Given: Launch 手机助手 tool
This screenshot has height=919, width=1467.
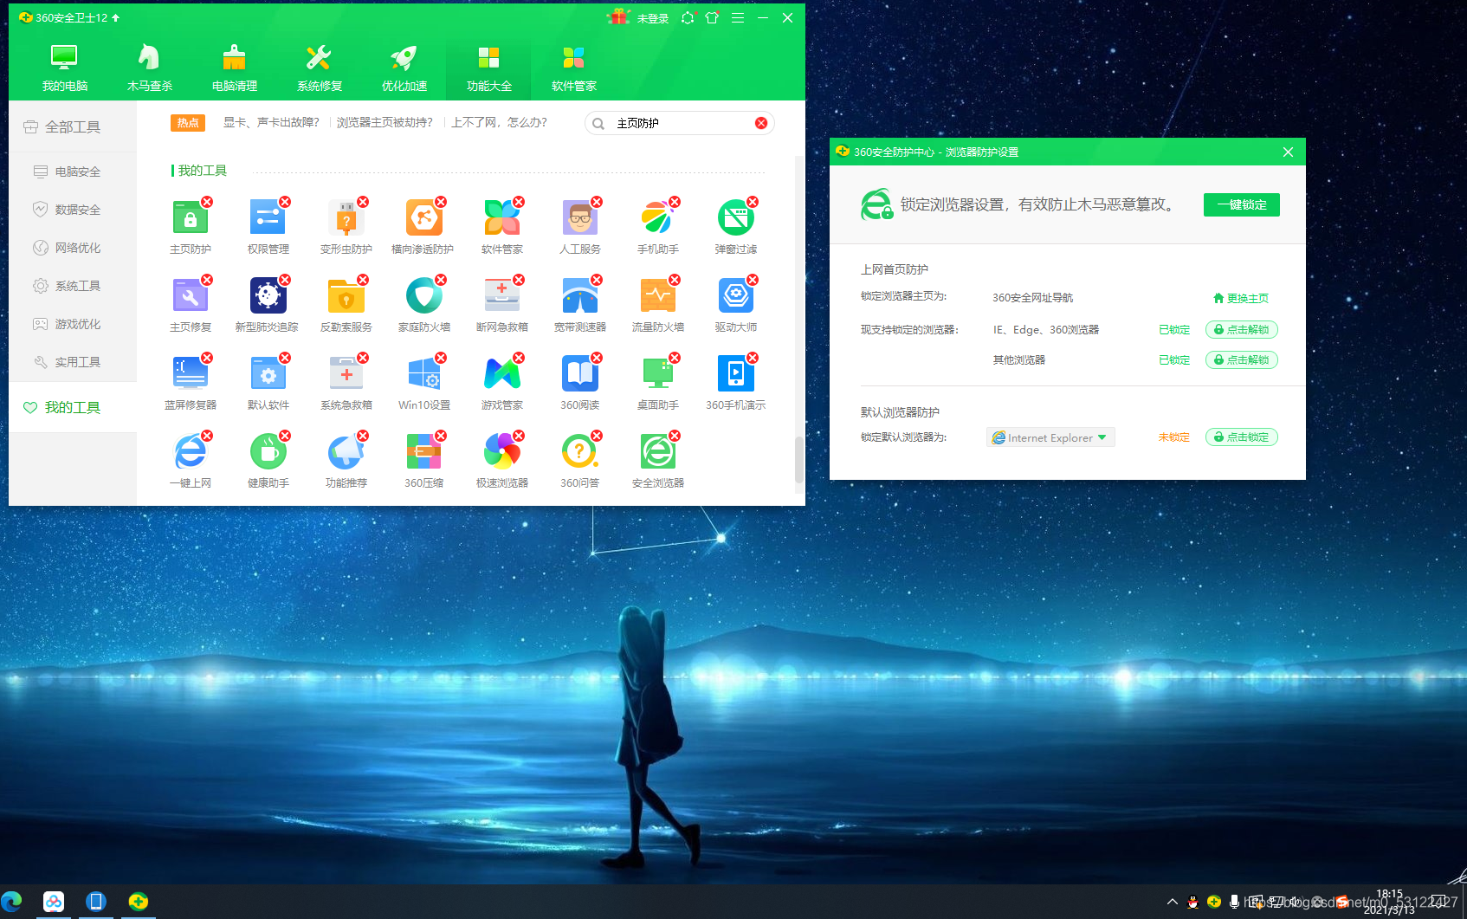Looking at the screenshot, I should [658, 227].
